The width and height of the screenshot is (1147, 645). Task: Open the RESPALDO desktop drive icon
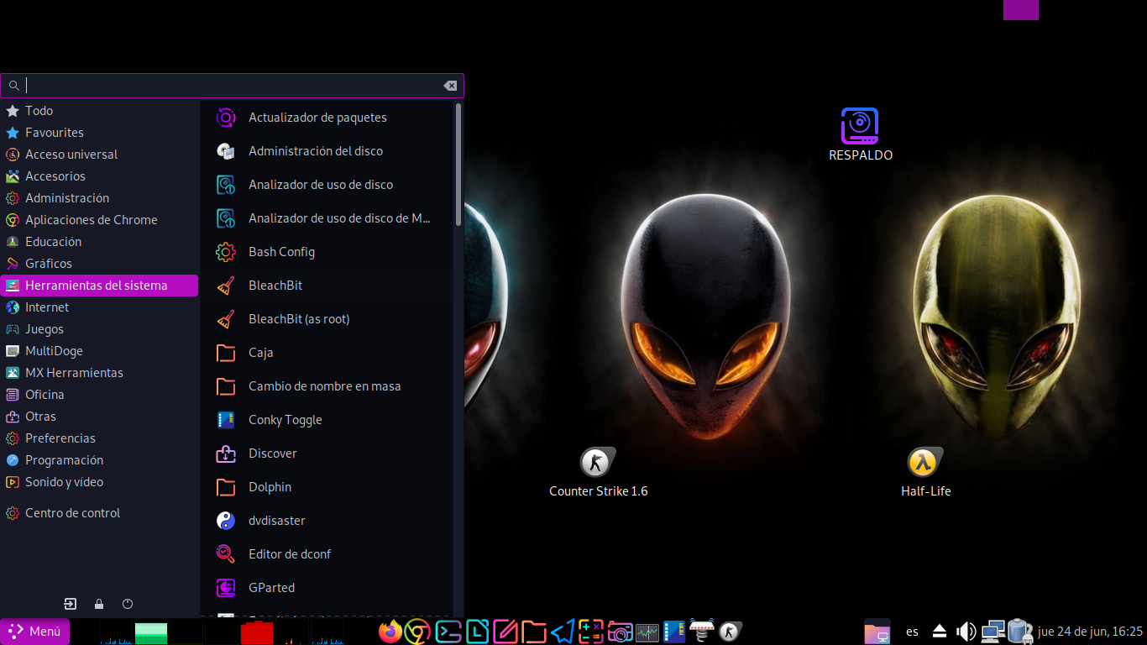(860, 126)
